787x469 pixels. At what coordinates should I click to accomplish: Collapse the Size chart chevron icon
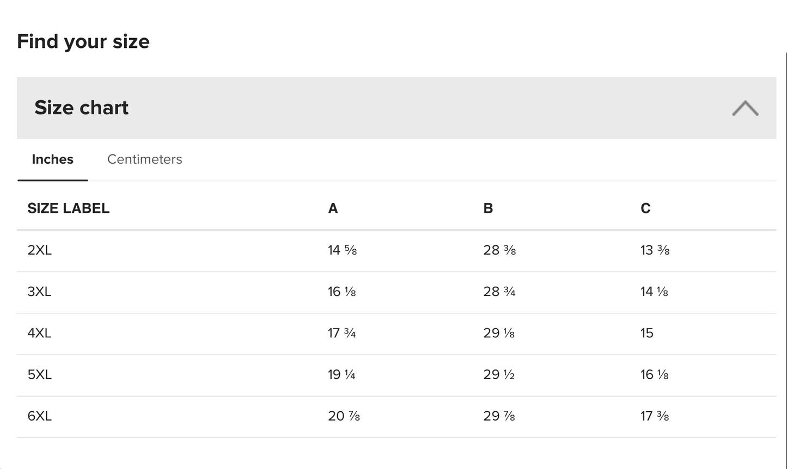coord(745,108)
